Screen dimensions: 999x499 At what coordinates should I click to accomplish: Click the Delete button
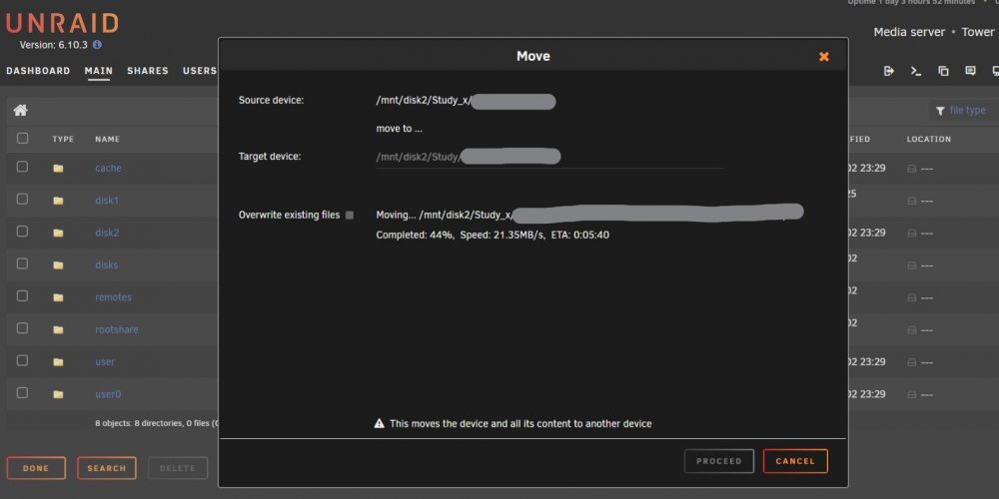tap(178, 468)
